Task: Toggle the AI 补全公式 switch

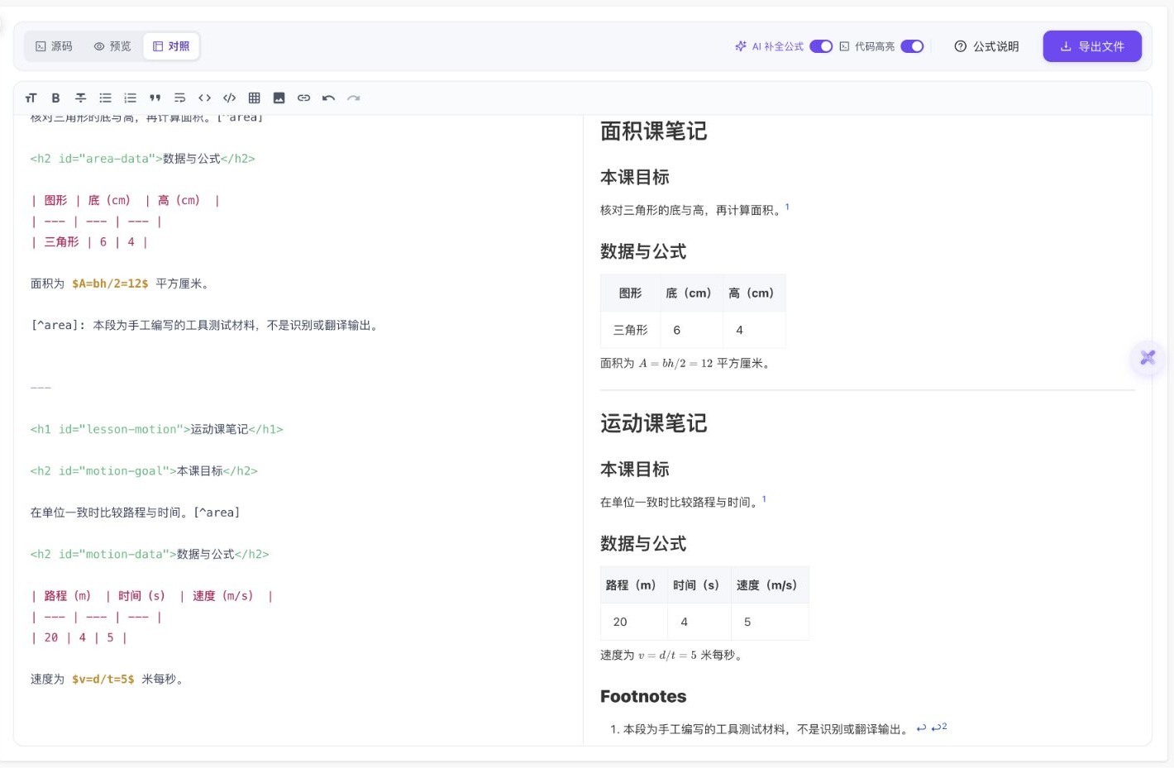Action: (821, 46)
